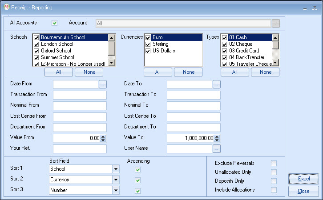Click None button under Currencies
This screenshot has width=323, height=200.
(189, 72)
